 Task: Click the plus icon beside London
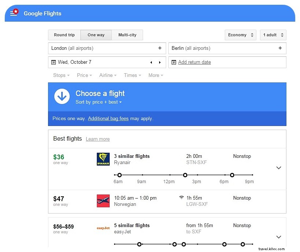coord(160,48)
